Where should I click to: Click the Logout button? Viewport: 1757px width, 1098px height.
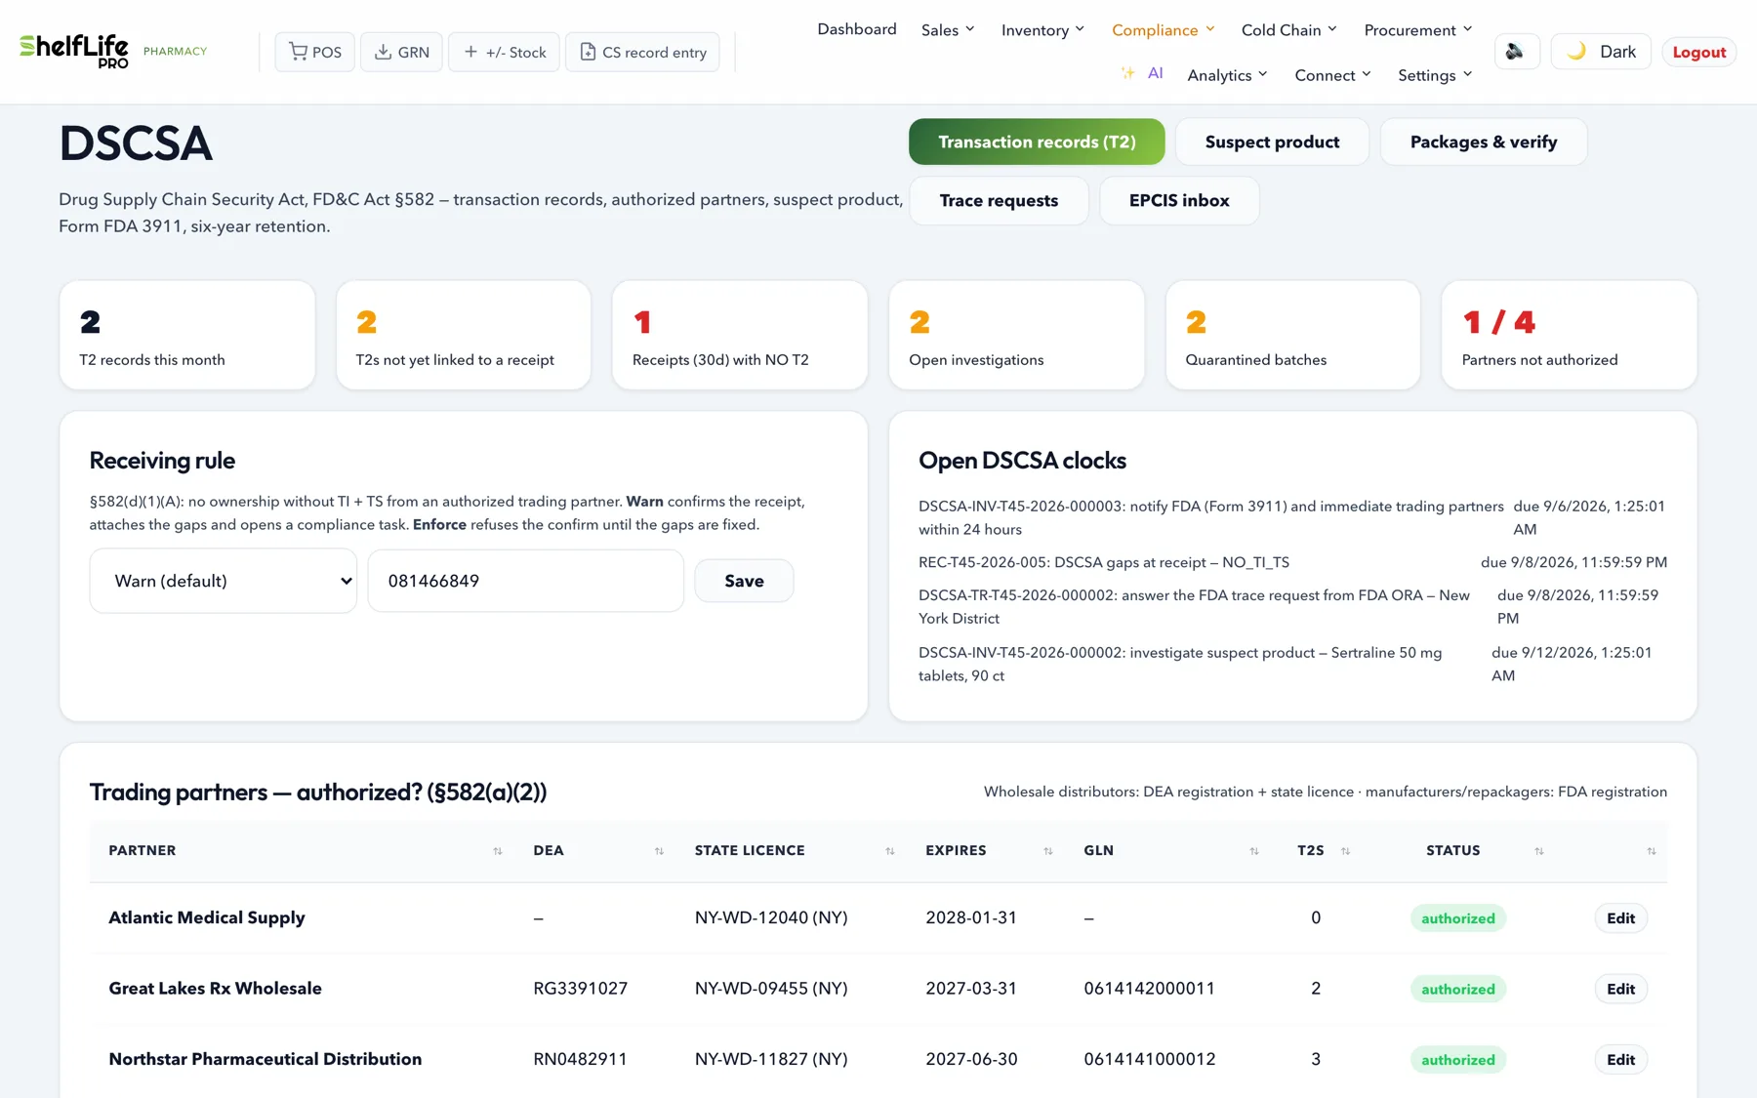pyautogui.click(x=1699, y=52)
